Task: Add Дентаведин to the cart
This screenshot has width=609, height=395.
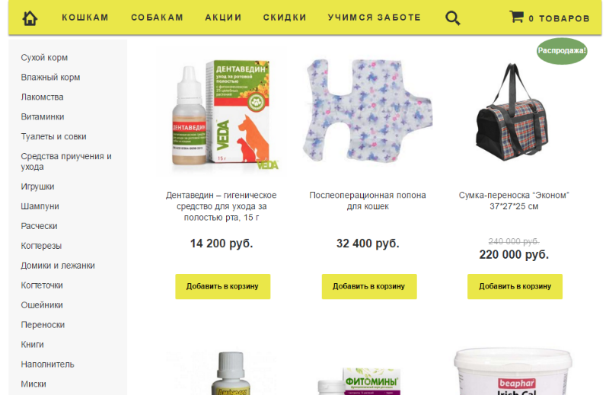Action: pyautogui.click(x=222, y=287)
